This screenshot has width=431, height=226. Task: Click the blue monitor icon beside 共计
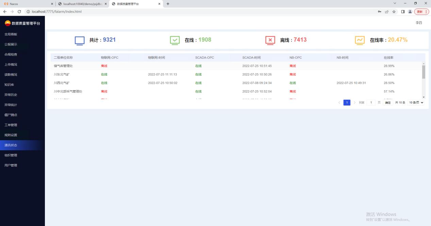(79, 40)
